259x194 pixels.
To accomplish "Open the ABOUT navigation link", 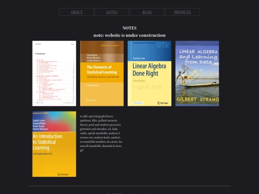I will [x=76, y=12].
